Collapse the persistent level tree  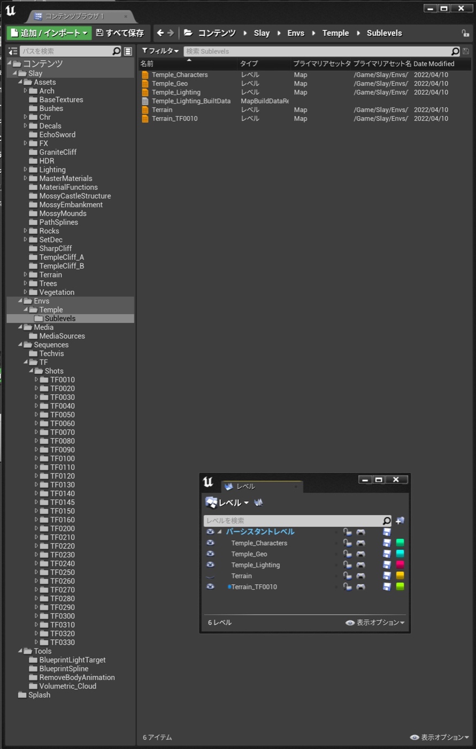(219, 532)
